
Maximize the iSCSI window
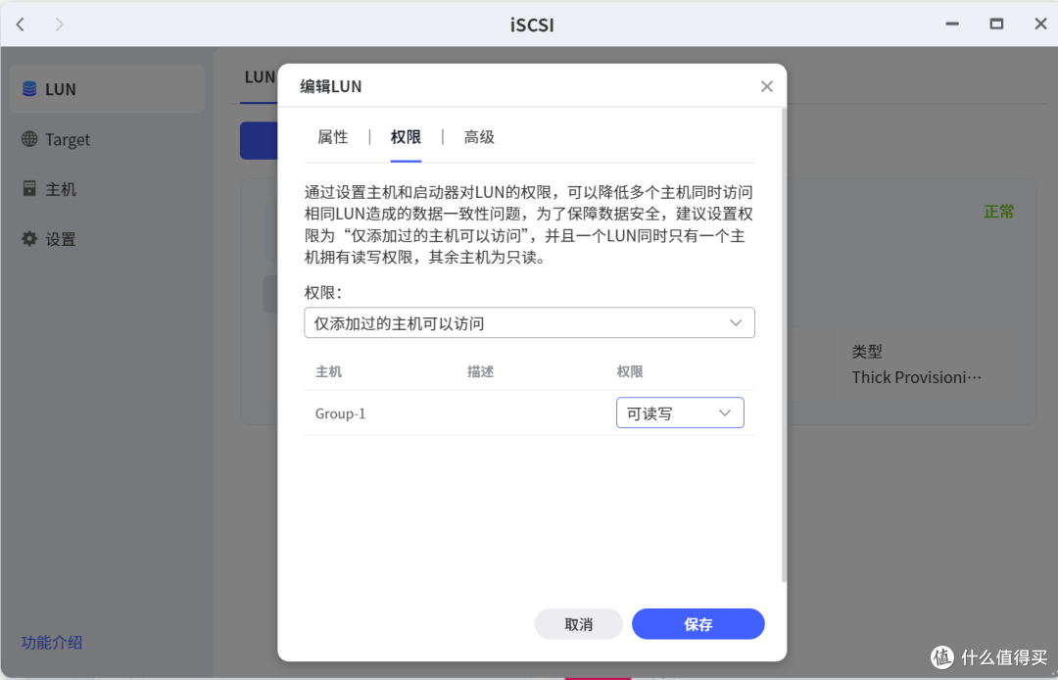[996, 24]
